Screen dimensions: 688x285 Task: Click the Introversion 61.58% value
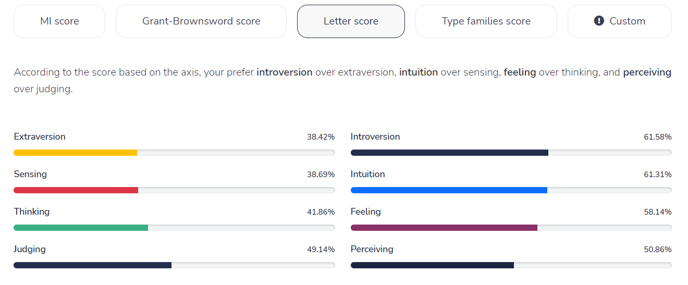[657, 137]
